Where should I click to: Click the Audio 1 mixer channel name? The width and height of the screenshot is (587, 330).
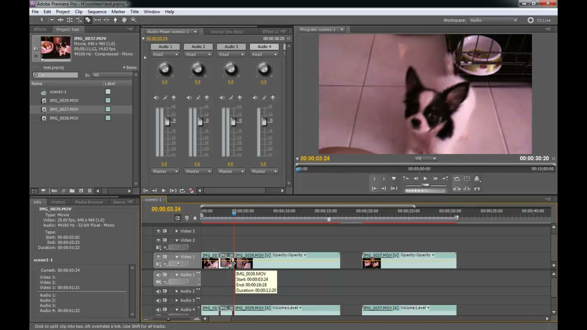(x=165, y=47)
